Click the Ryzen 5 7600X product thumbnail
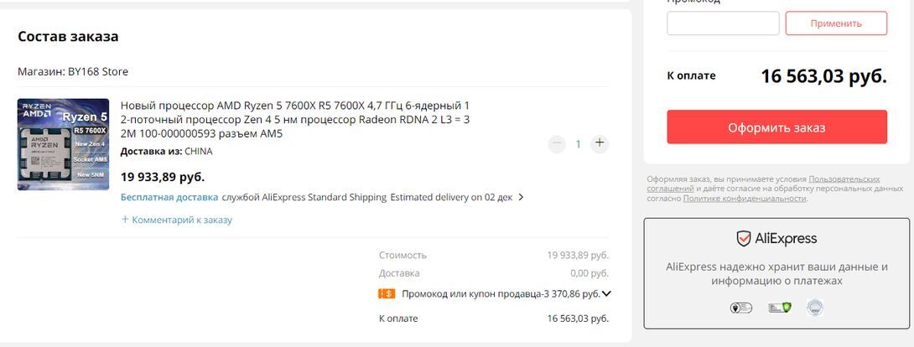 point(63,144)
